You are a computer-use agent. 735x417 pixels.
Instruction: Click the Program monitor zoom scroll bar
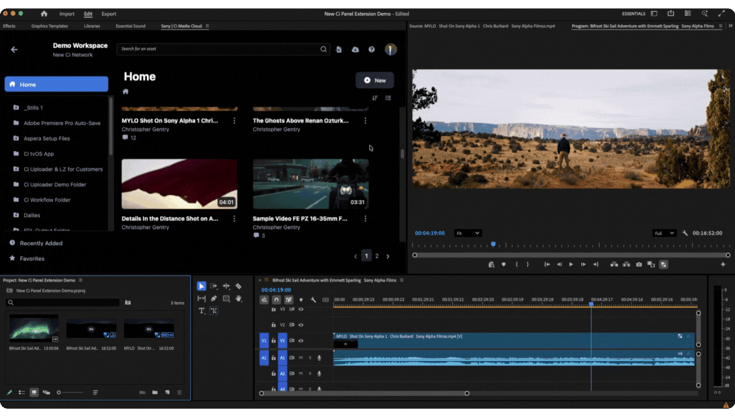click(571, 255)
